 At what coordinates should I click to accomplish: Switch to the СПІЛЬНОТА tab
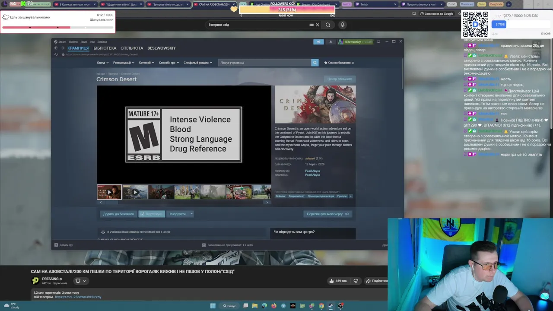(x=132, y=48)
